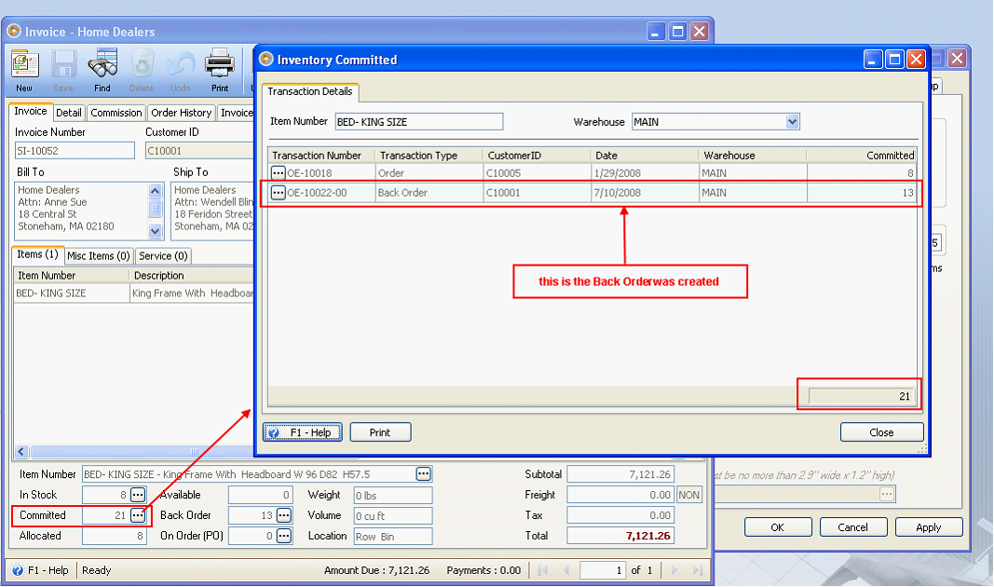Click the Print icon in invoice toolbar

pyautogui.click(x=219, y=69)
